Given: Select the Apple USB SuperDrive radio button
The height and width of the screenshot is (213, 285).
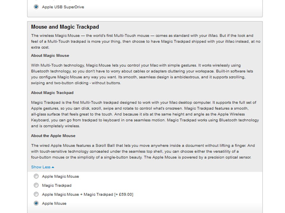Looking at the screenshot, I should 36,7.
